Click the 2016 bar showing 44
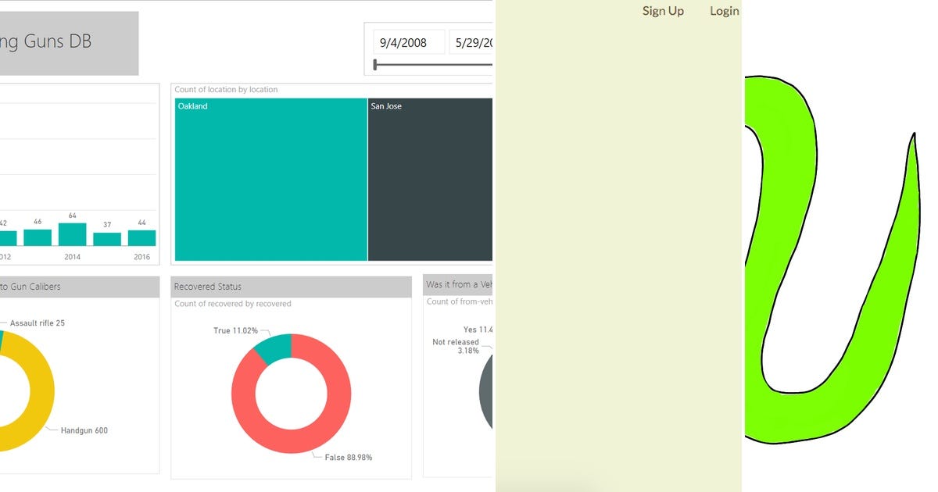The width and height of the screenshot is (938, 492). pos(142,237)
